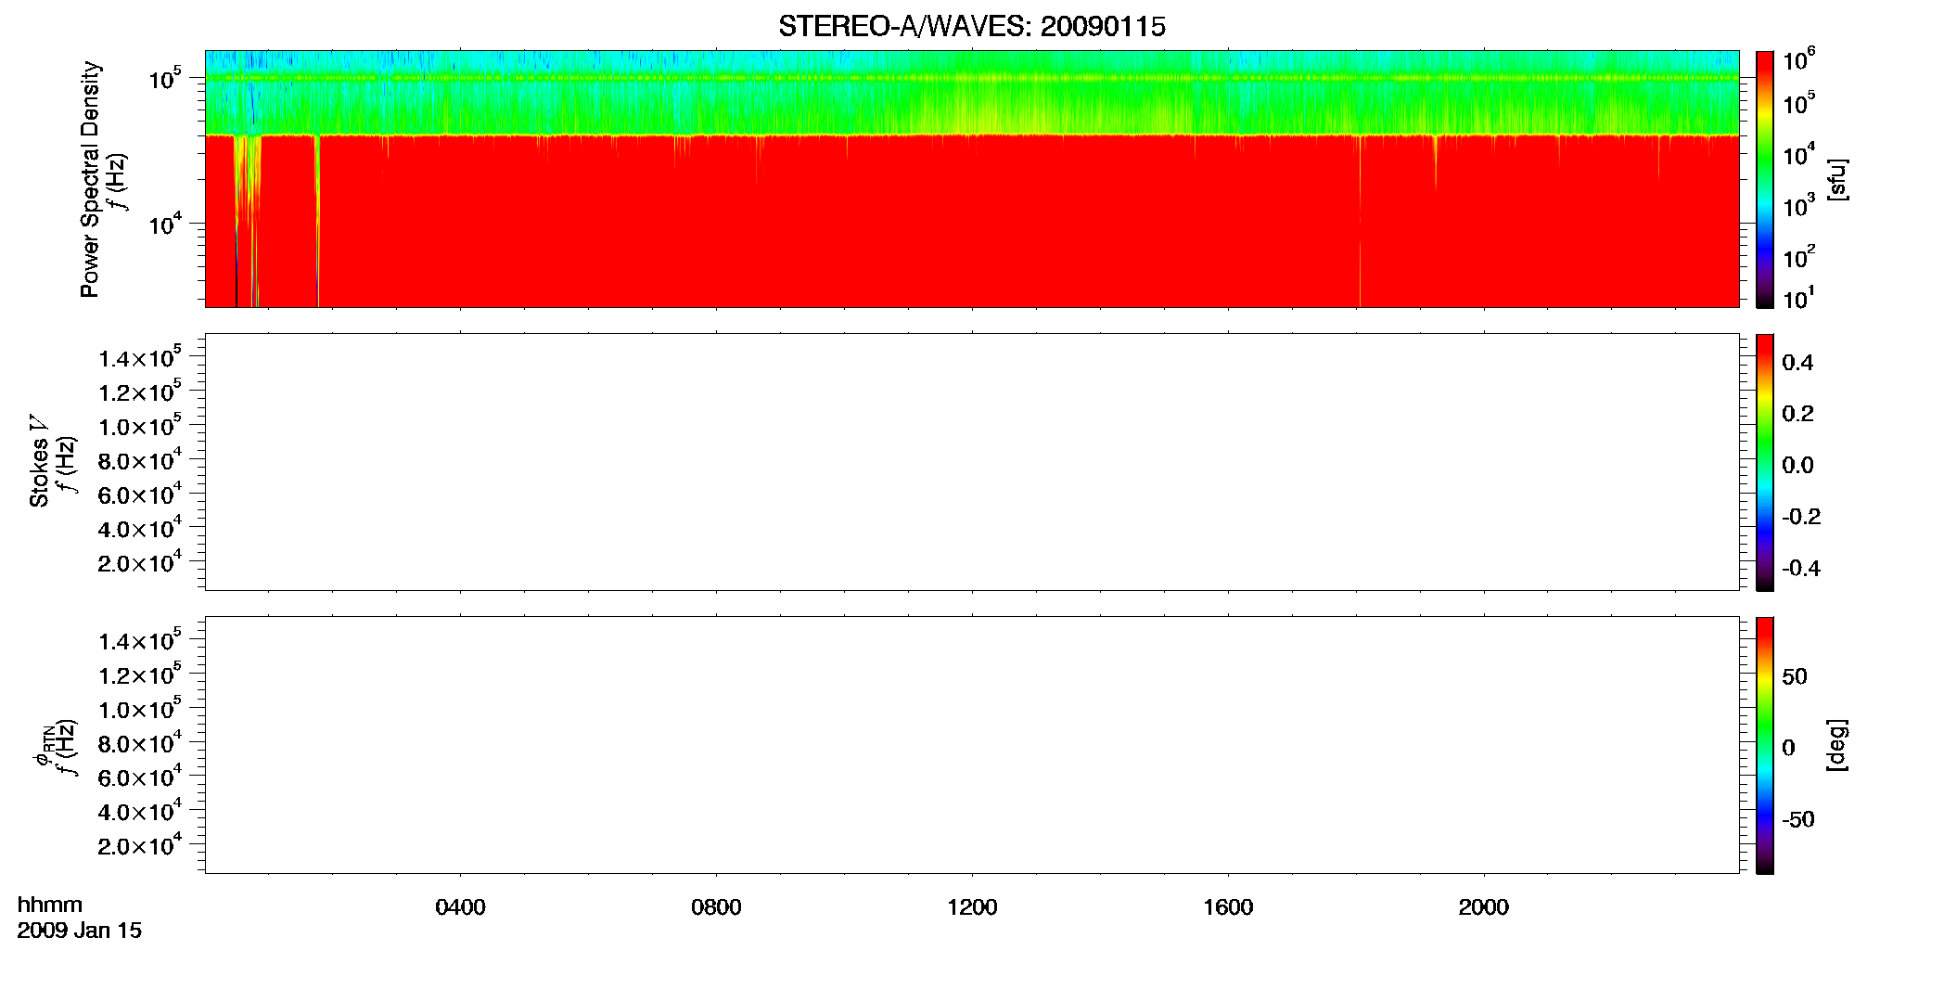Image resolution: width=1944 pixels, height=1002 pixels.
Task: Click the 1200 time tick label
Action: (x=972, y=907)
